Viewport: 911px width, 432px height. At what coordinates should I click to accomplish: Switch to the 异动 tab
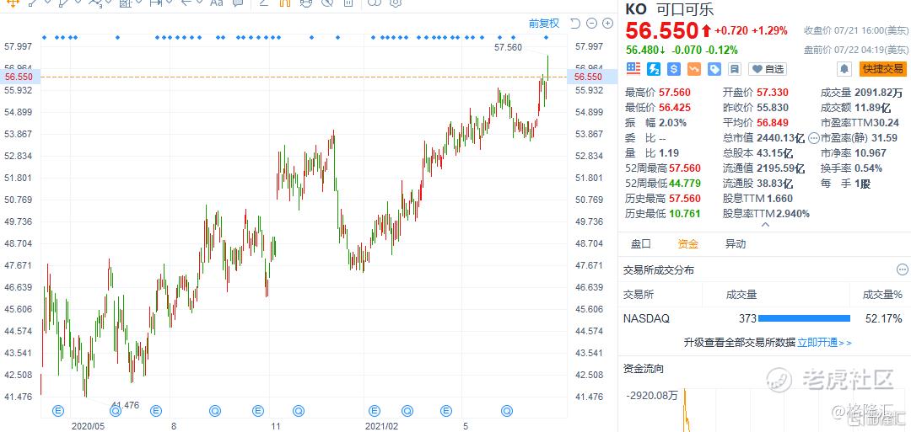(735, 244)
